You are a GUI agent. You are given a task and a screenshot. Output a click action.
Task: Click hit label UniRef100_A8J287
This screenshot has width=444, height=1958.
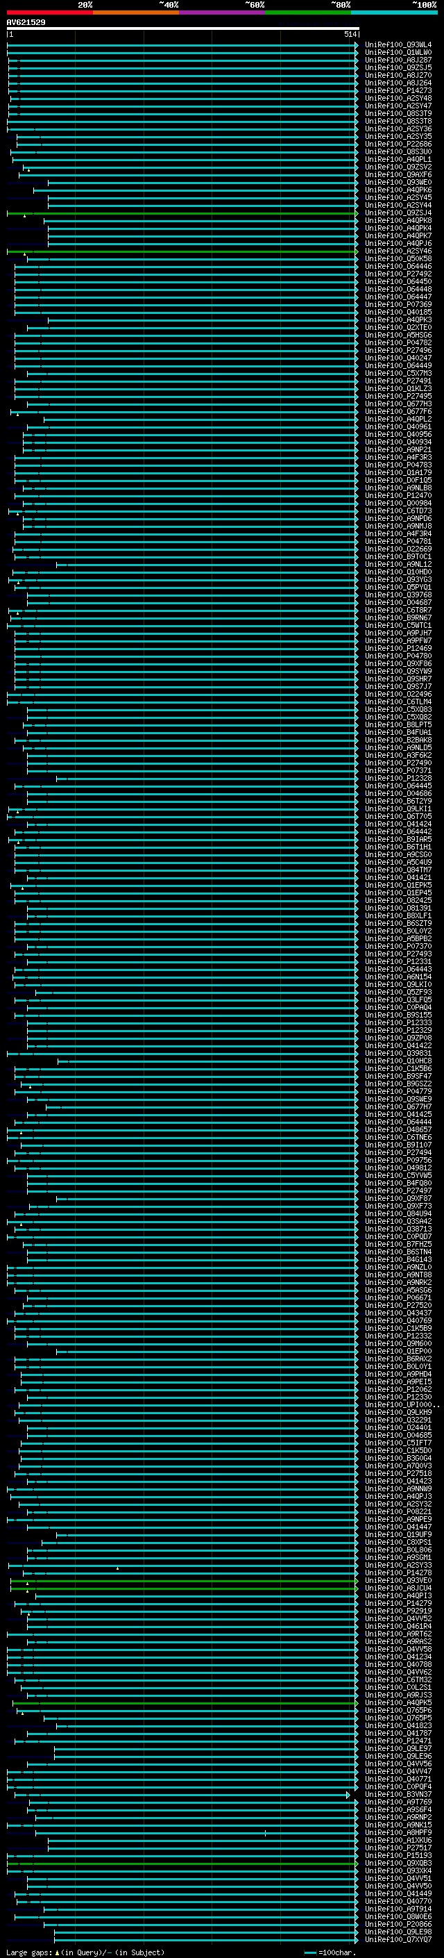[398, 60]
